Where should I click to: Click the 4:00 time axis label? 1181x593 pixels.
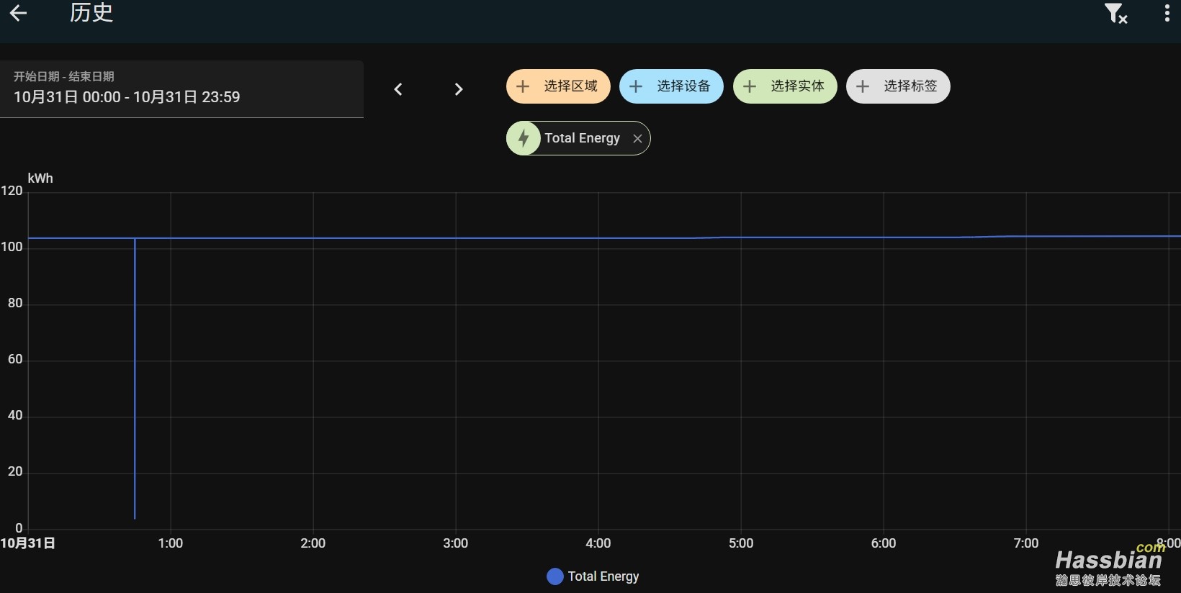pyautogui.click(x=598, y=543)
